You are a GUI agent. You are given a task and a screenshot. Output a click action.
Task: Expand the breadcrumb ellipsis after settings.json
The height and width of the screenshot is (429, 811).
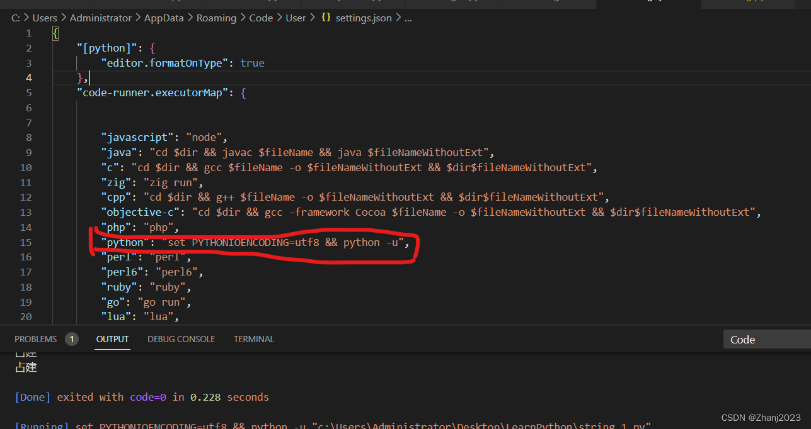[408, 18]
